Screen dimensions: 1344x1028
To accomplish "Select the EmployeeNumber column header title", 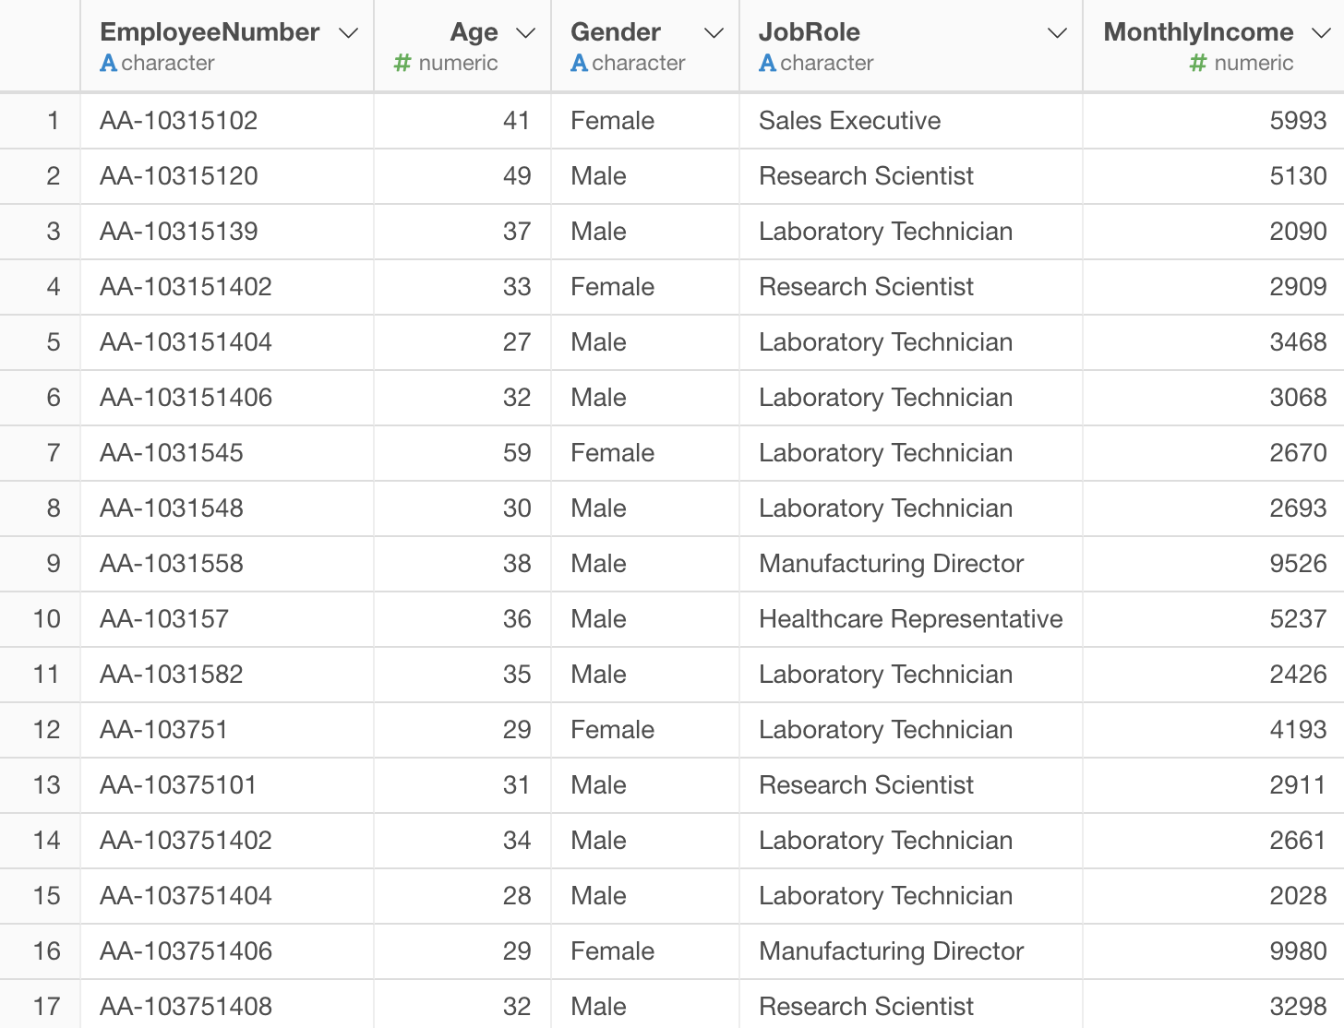I will pos(210,32).
